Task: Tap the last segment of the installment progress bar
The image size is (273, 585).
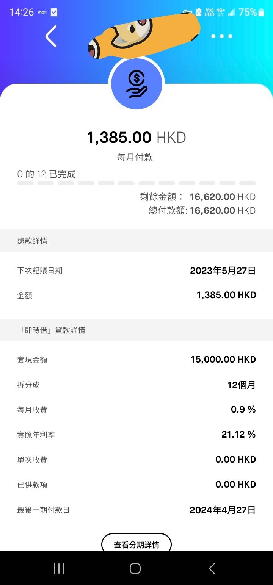Action: click(x=248, y=183)
